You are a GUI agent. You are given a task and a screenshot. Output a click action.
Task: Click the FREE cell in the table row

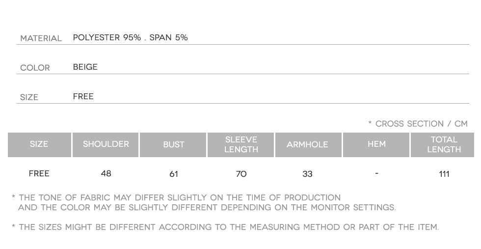point(39,173)
